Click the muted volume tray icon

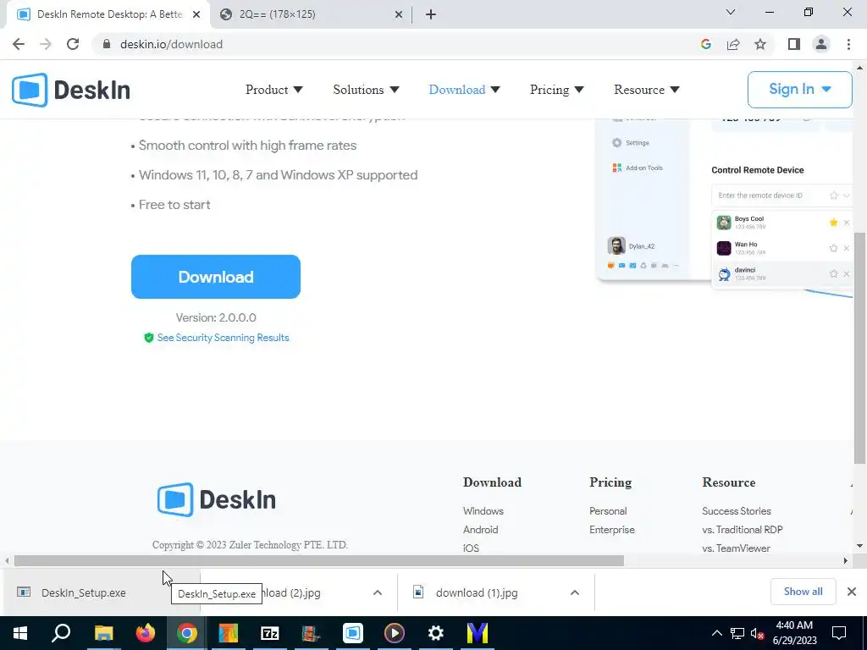pos(758,633)
